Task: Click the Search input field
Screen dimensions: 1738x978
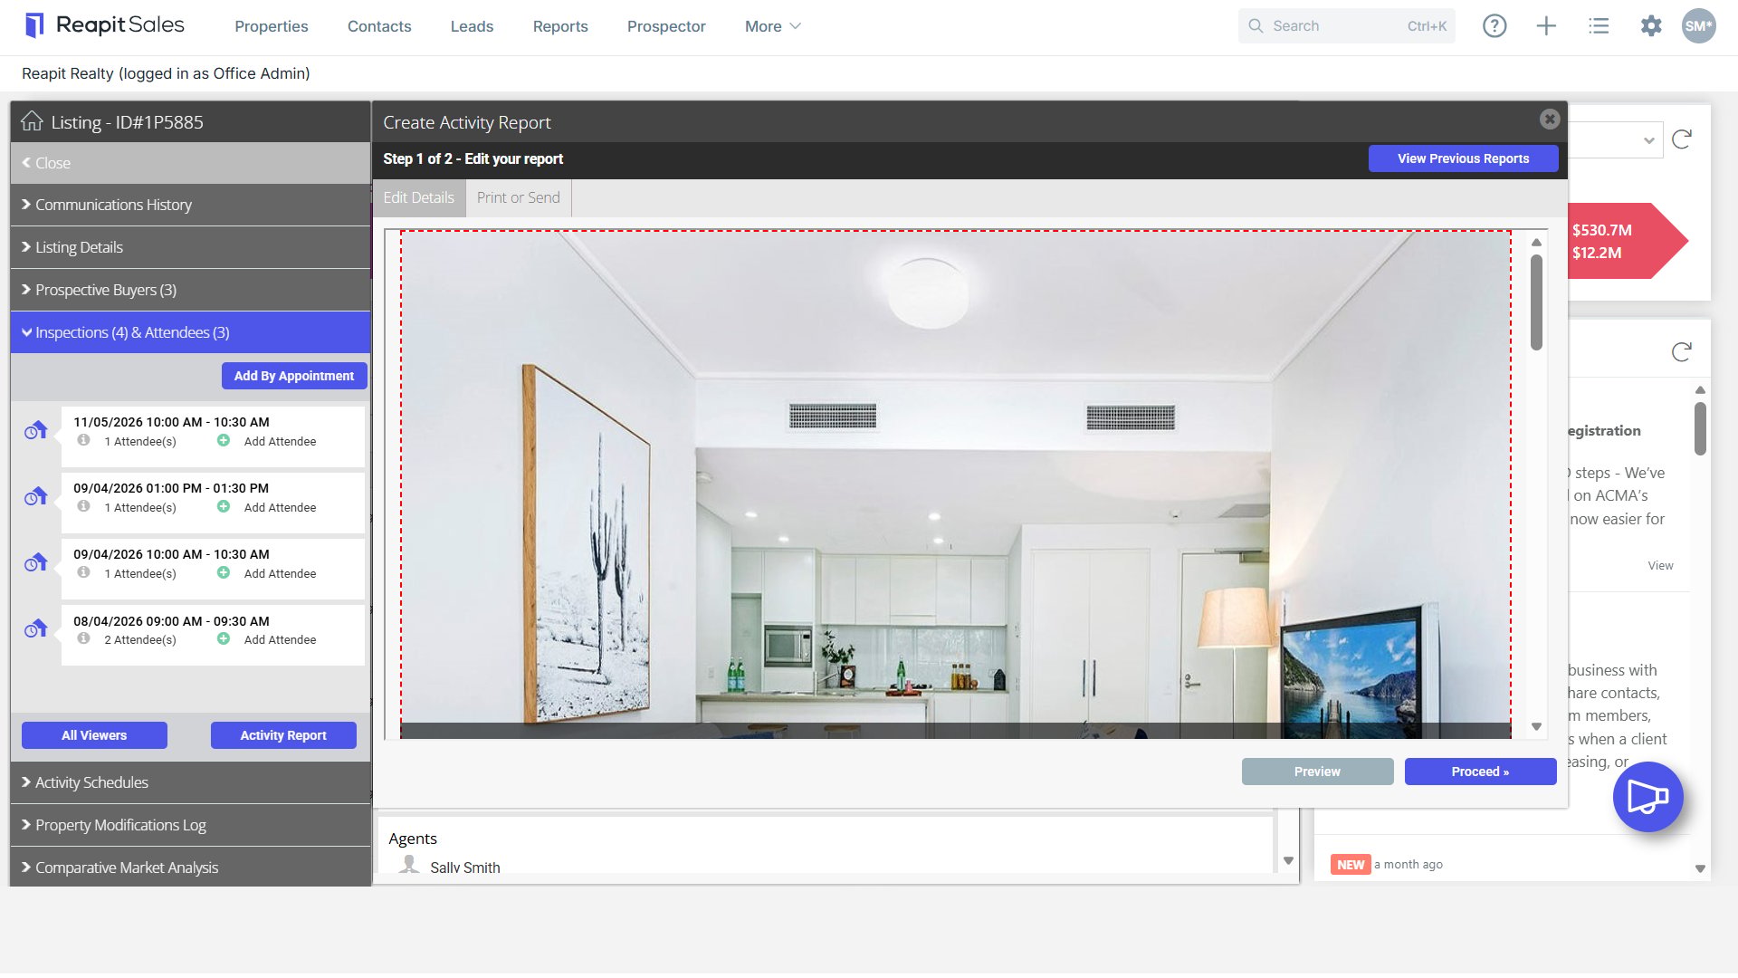Action: pos(1346,26)
